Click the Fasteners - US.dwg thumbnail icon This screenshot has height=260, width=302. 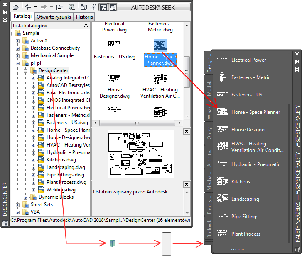[114, 43]
